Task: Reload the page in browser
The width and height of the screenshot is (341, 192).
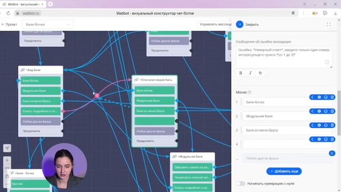Action: pyautogui.click(x=9, y=13)
